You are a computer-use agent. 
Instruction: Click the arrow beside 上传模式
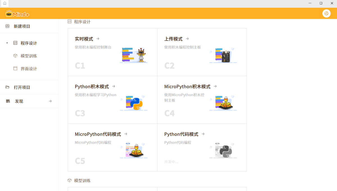[x=187, y=39]
